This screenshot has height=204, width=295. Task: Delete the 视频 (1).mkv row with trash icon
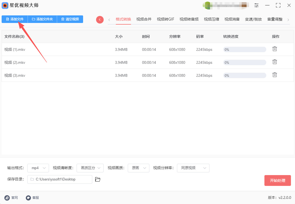[274, 49]
